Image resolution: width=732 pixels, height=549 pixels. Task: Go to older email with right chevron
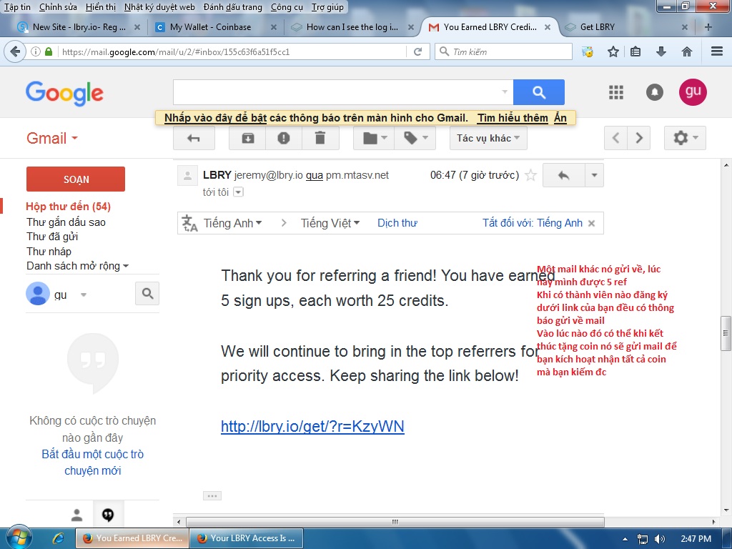[639, 138]
